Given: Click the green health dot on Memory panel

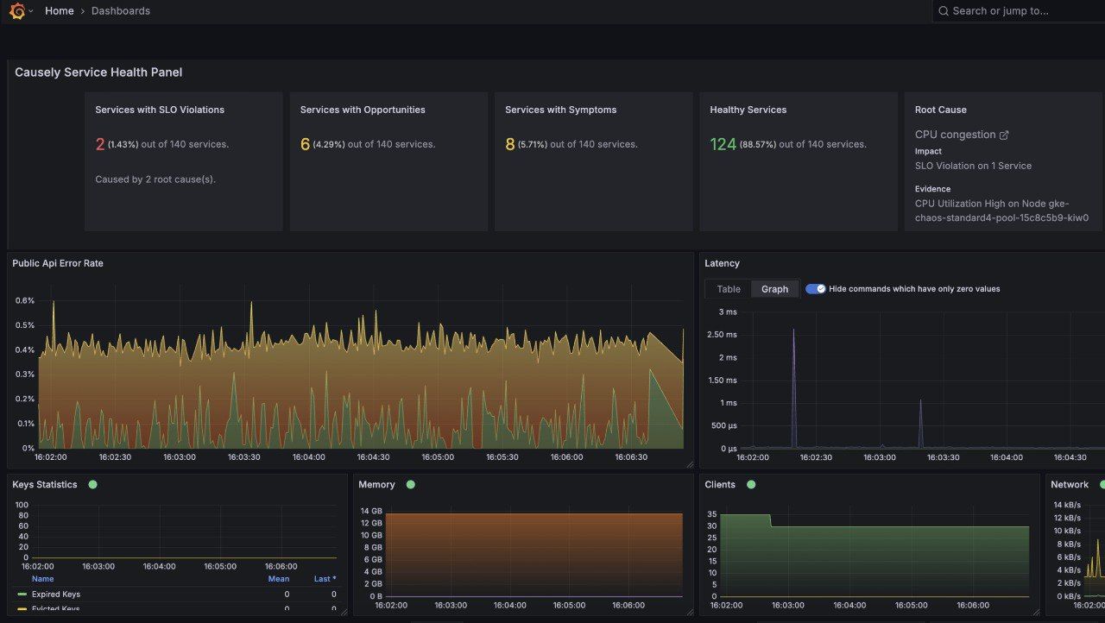Looking at the screenshot, I should click(411, 484).
